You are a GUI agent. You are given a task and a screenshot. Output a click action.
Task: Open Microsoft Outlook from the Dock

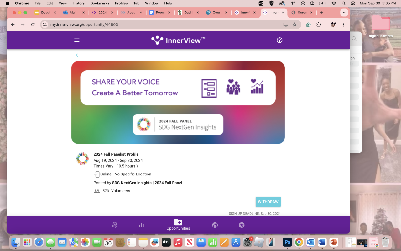click(x=310, y=242)
